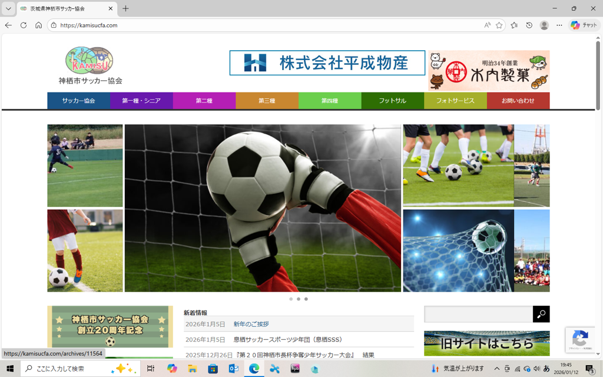The width and height of the screenshot is (603, 377).
Task: Click the browser Refresh button
Action: click(x=24, y=25)
